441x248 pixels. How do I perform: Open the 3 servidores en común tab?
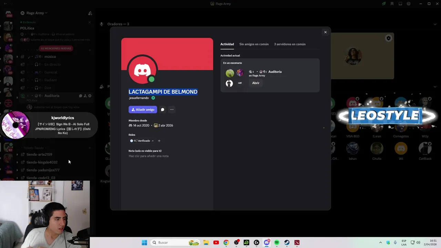coord(290,44)
